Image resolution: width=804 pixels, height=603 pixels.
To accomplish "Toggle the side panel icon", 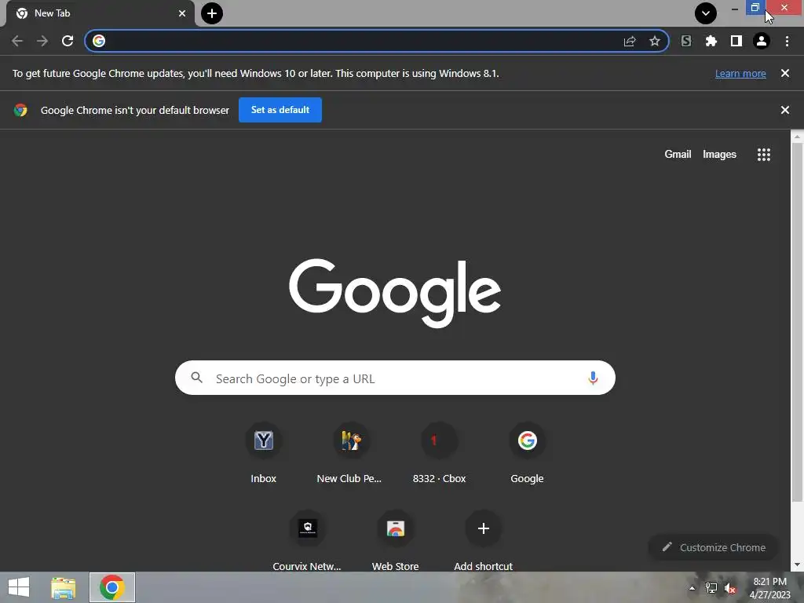I will 736,41.
